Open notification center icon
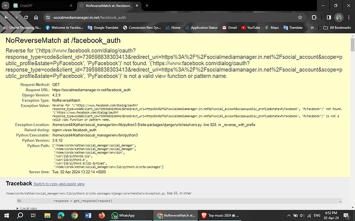Image resolution: width=355 pixels, height=221 pixels. click(x=346, y=215)
